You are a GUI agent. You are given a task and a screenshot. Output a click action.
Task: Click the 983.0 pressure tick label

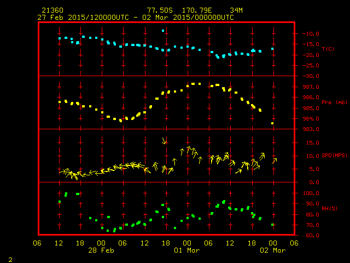pos(311,129)
